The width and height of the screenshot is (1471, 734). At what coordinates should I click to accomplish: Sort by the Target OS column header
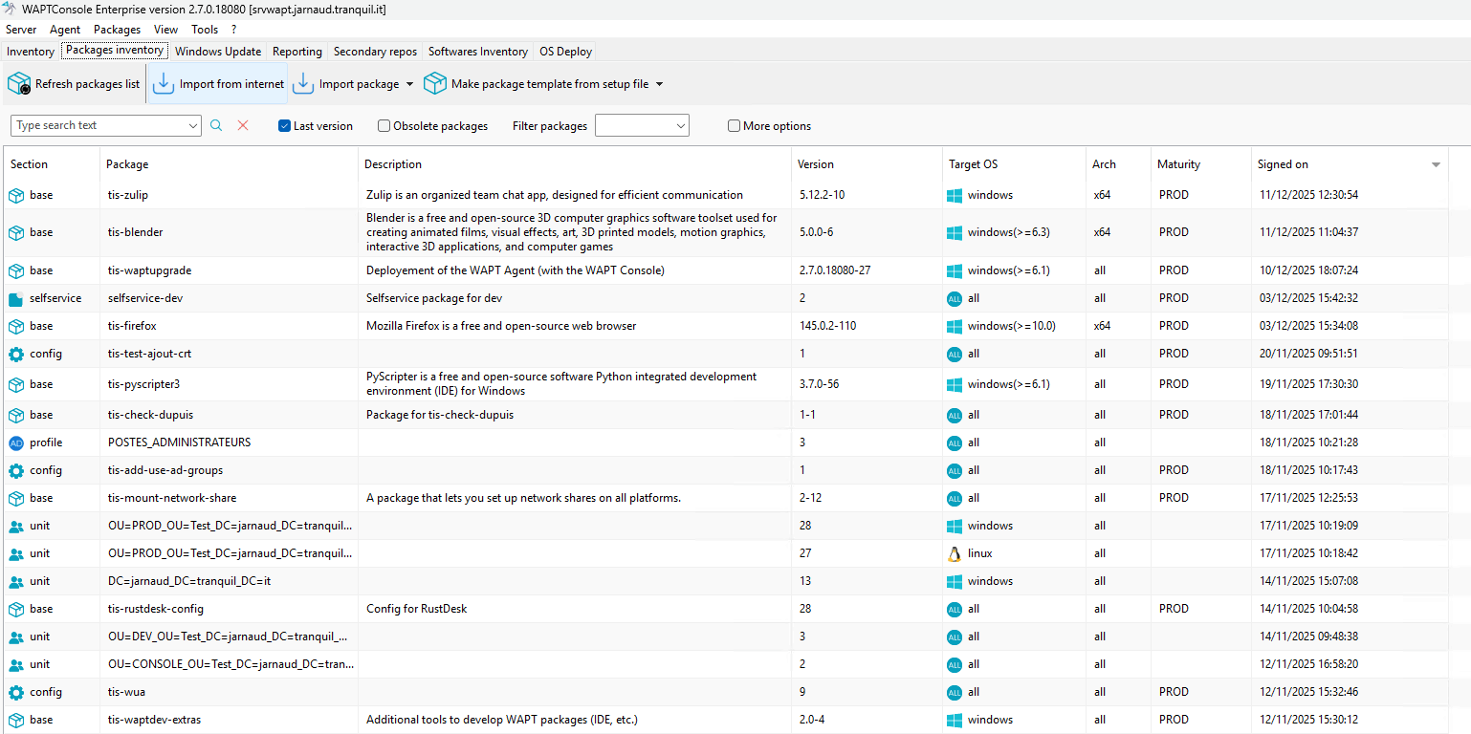(x=1014, y=164)
